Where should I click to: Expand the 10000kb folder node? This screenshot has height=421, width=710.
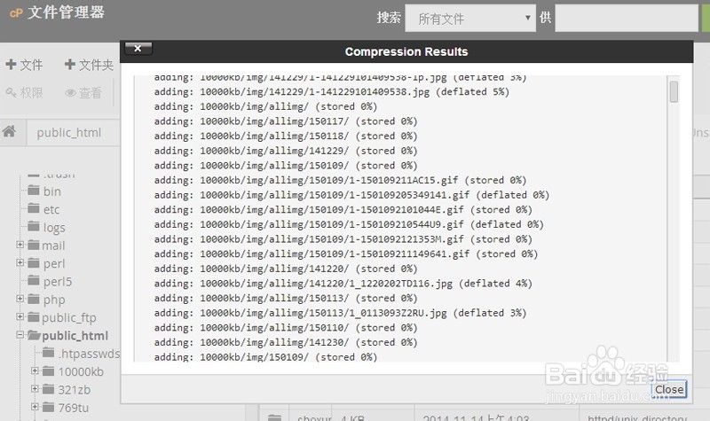pos(35,370)
